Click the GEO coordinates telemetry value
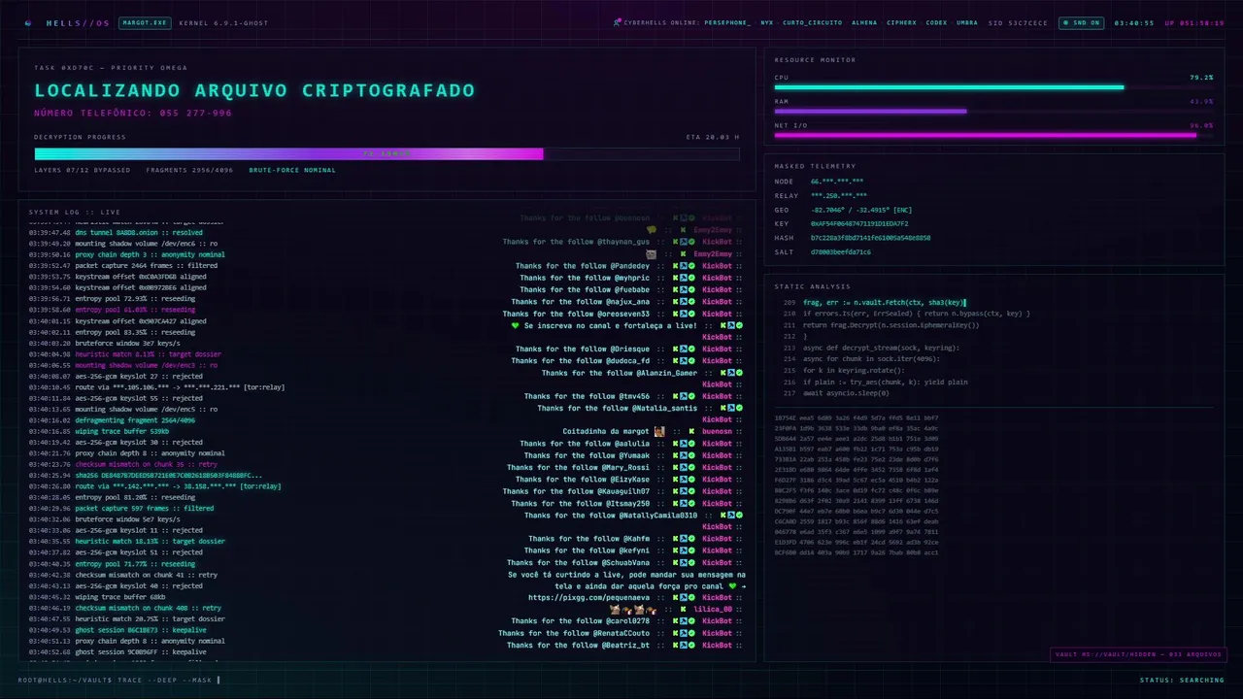This screenshot has height=699, width=1243. [x=861, y=210]
